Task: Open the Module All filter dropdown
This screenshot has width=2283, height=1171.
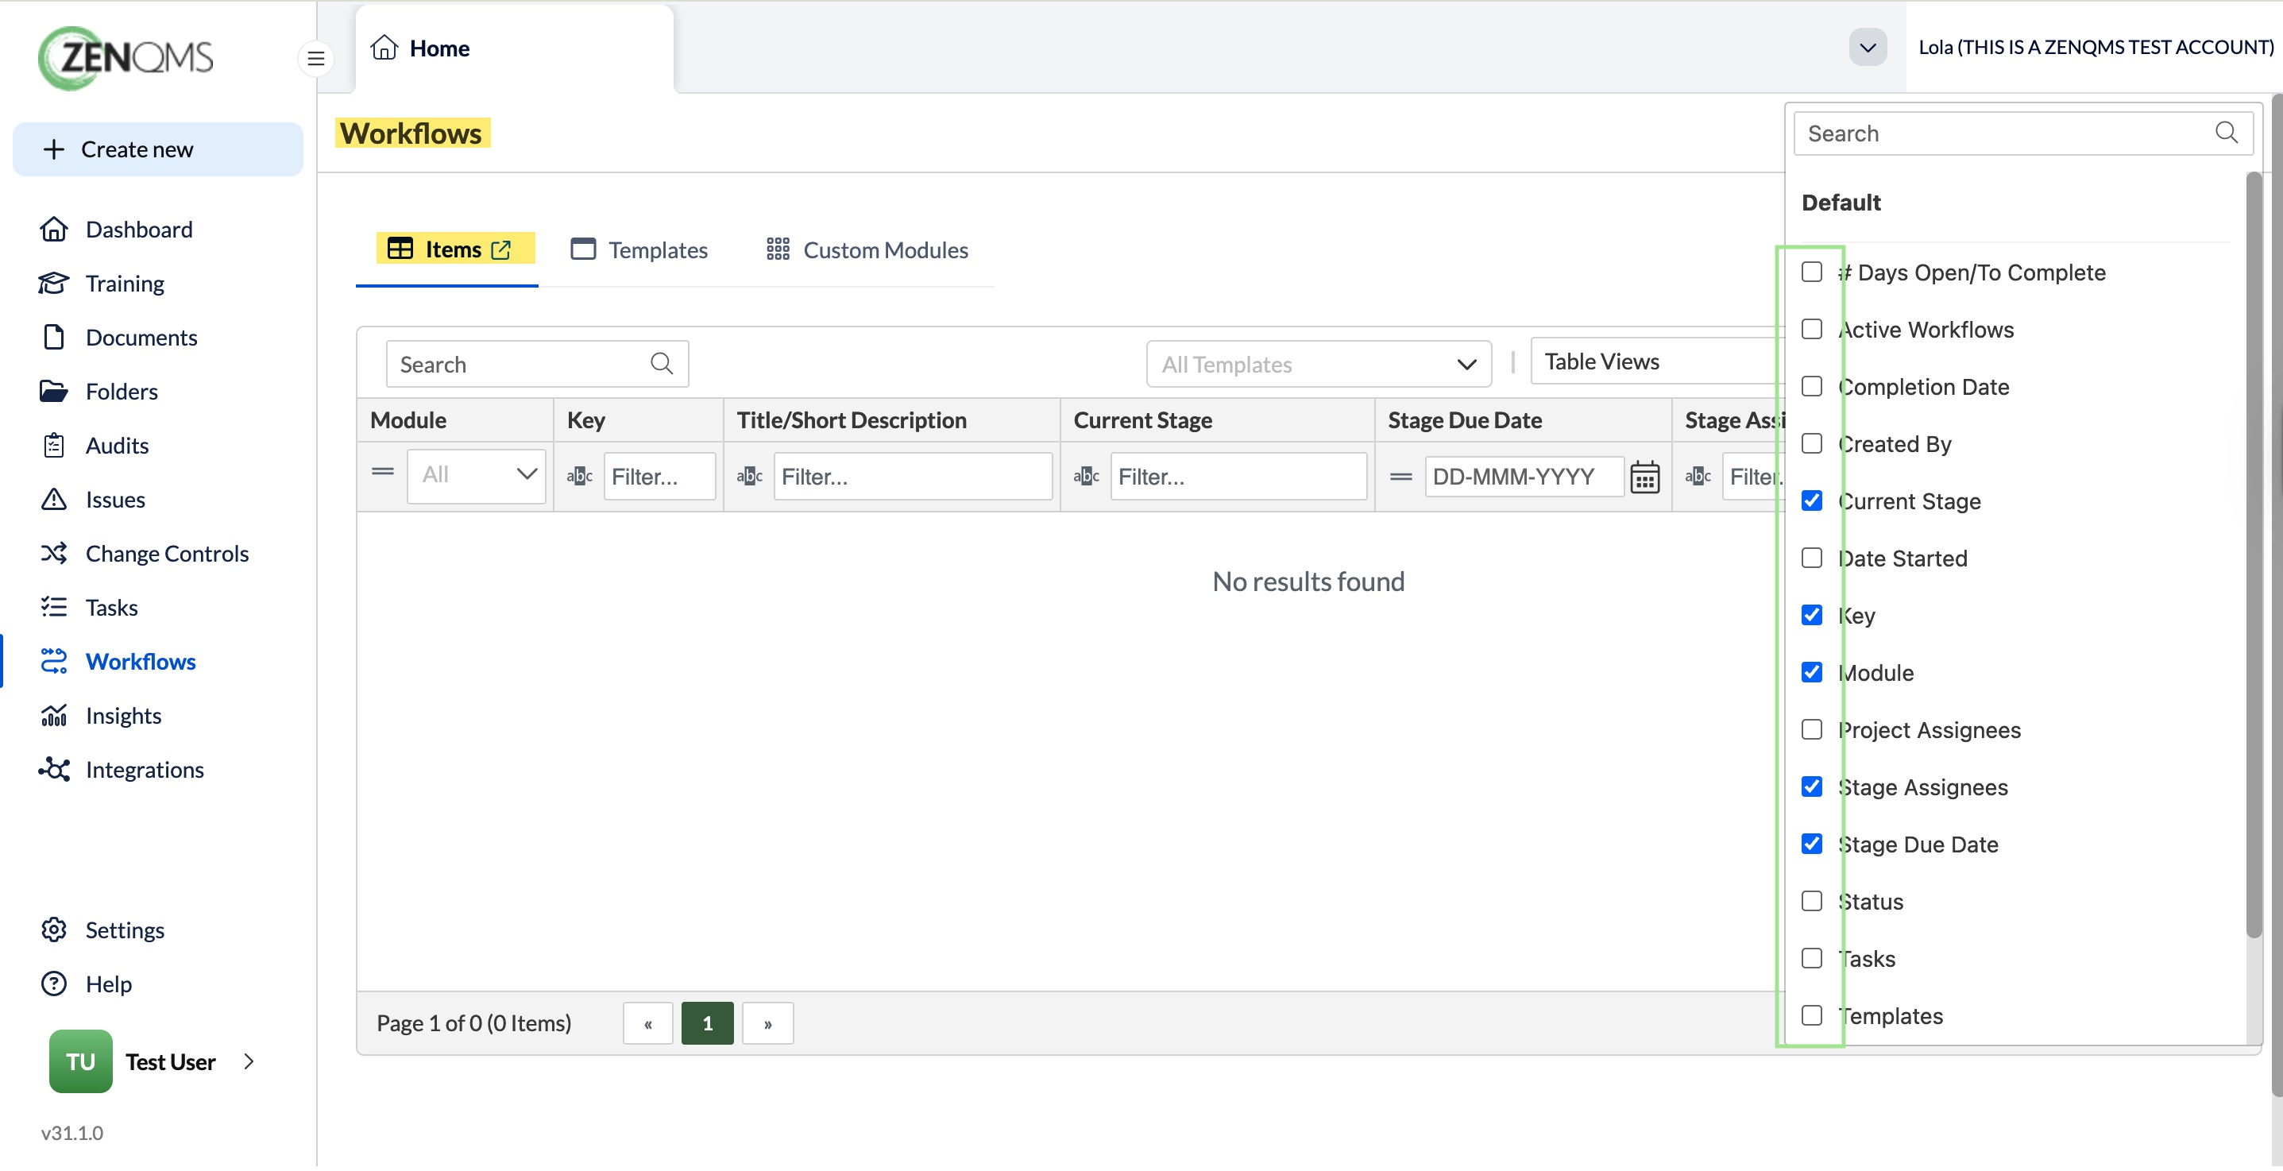Action: coord(476,476)
